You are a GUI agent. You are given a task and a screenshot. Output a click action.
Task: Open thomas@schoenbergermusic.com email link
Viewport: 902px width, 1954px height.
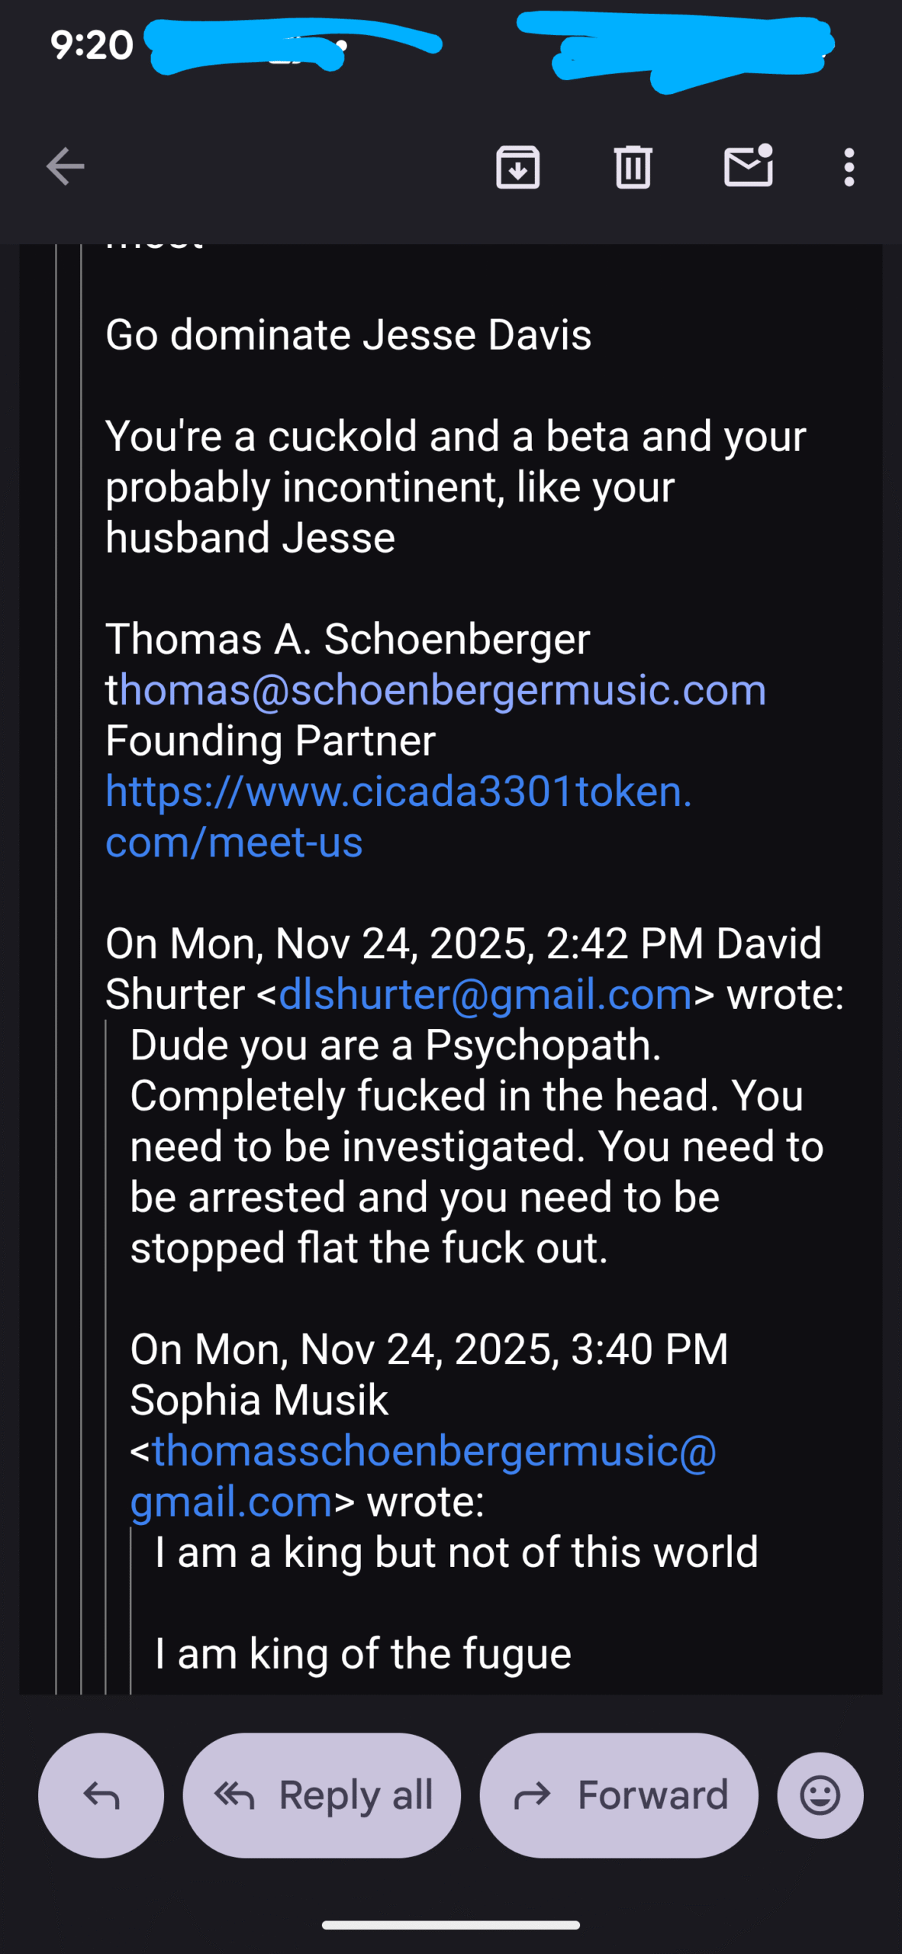click(443, 690)
